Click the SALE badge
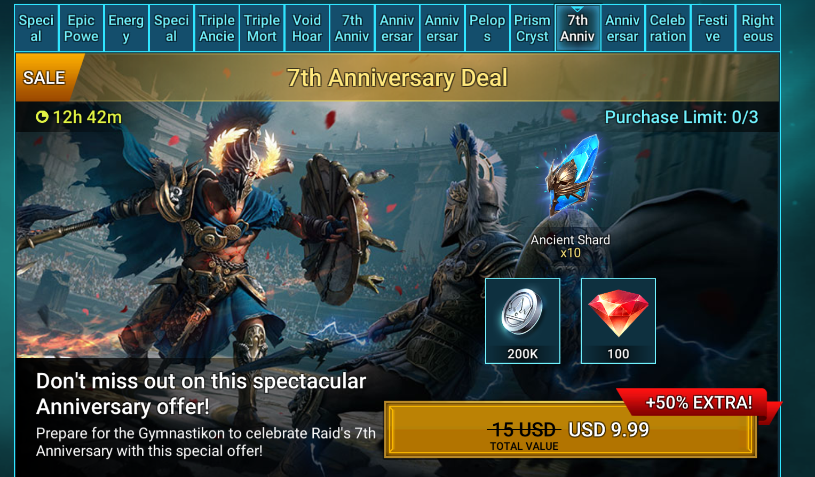 click(x=45, y=78)
